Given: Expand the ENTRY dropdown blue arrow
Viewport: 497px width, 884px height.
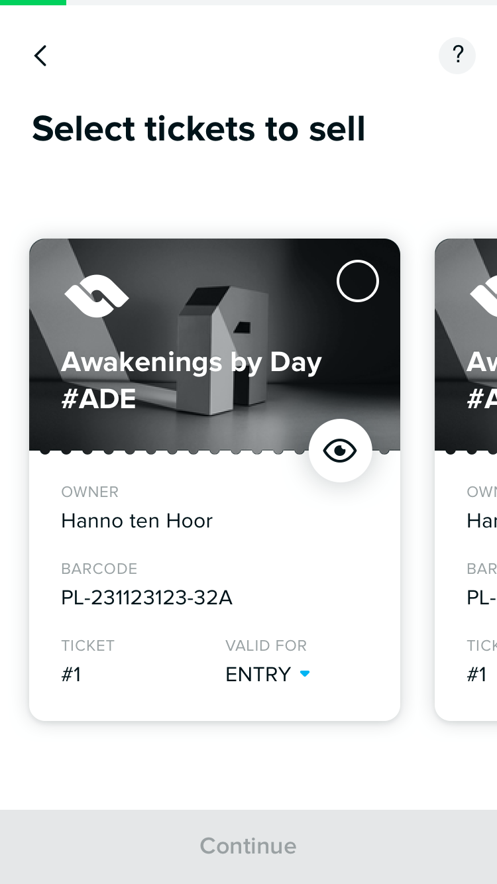Looking at the screenshot, I should point(305,674).
